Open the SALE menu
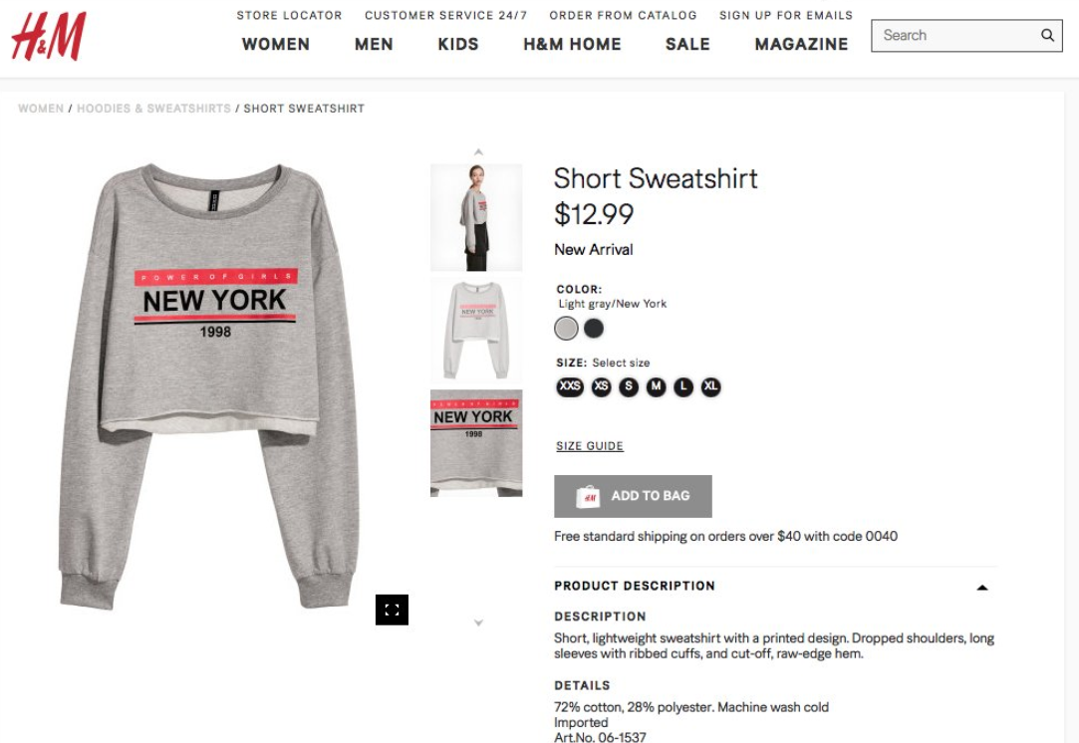This screenshot has width=1079, height=743. tap(687, 44)
